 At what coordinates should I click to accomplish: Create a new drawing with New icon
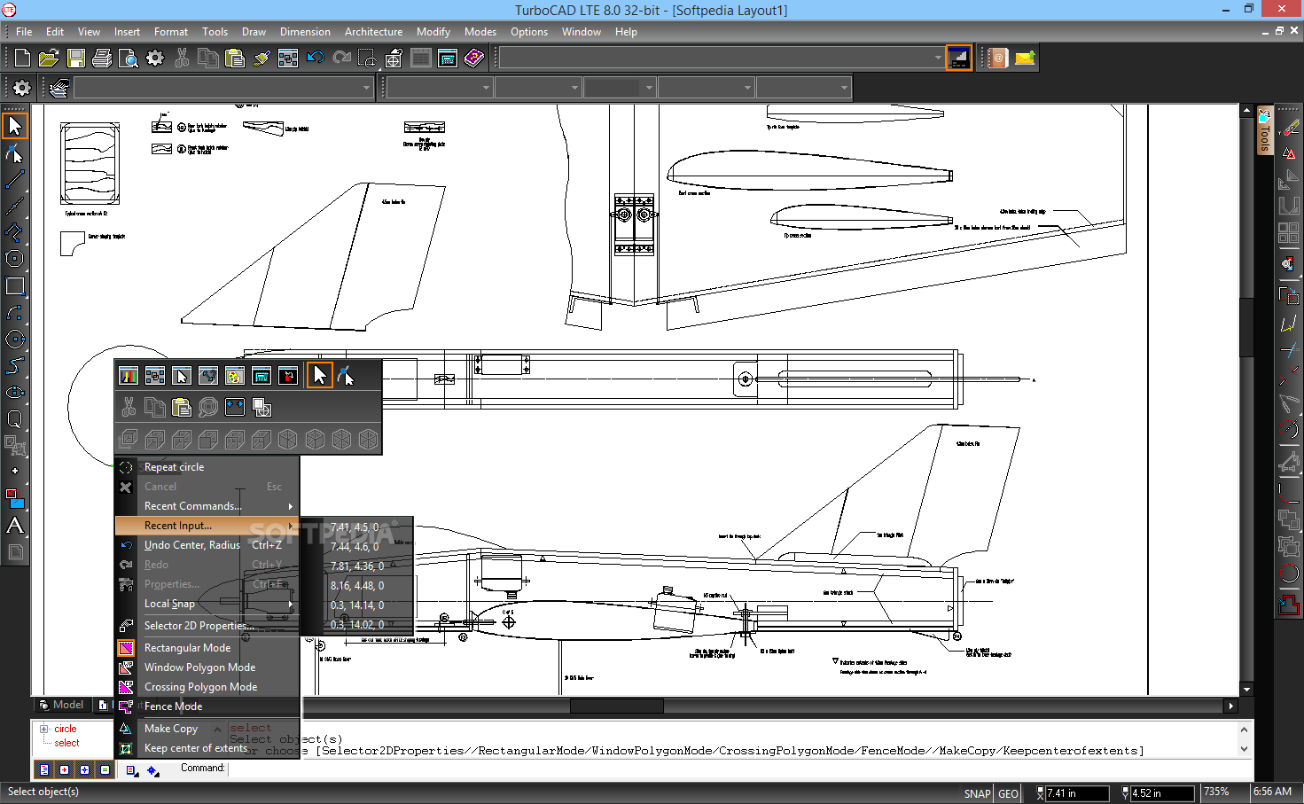point(22,59)
